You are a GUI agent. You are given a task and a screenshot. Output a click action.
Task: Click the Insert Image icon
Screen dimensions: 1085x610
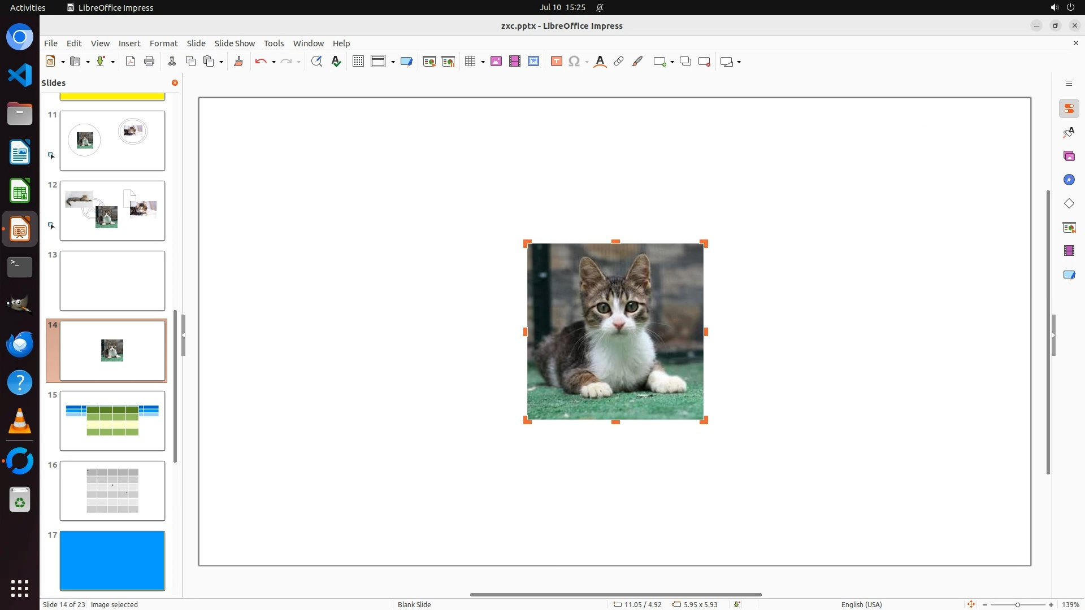point(496,62)
